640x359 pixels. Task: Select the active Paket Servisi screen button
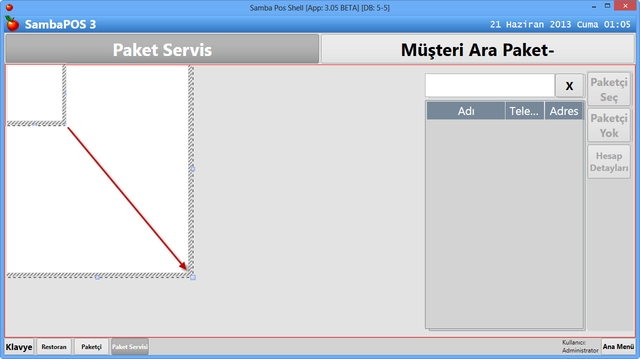(x=129, y=346)
